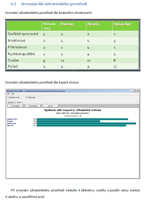Screen dimensions: 146x206
Task: Maximize the Expert Choice window
Action: (x=135, y=91)
